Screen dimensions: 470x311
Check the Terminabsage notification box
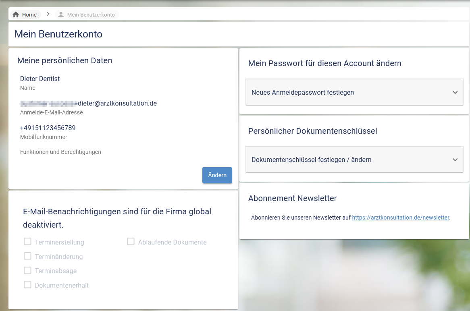27,271
